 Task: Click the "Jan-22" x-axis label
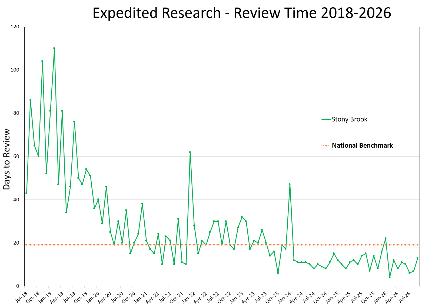[189, 297]
